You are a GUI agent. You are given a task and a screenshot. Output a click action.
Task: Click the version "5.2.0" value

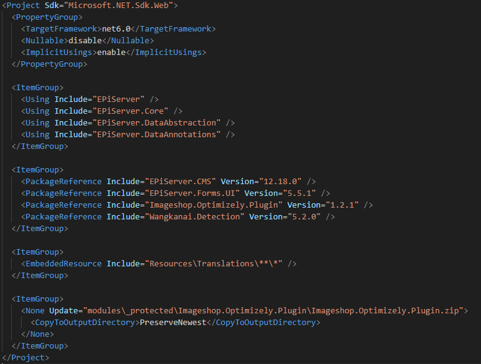tap(304, 217)
